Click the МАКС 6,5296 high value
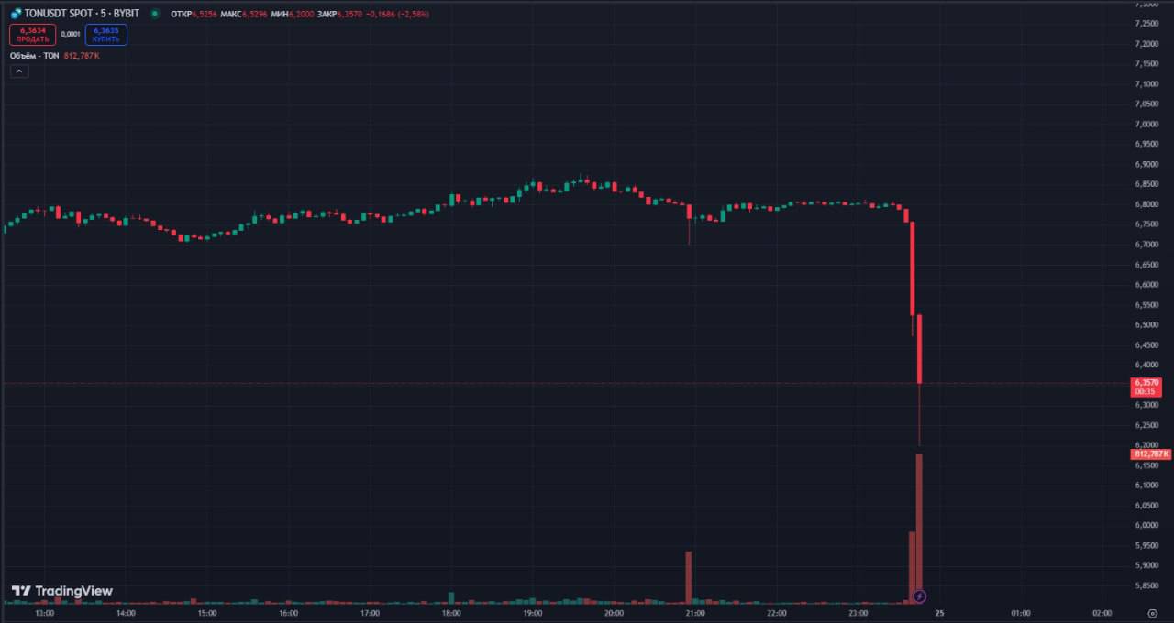1174x623 pixels. (x=244, y=14)
